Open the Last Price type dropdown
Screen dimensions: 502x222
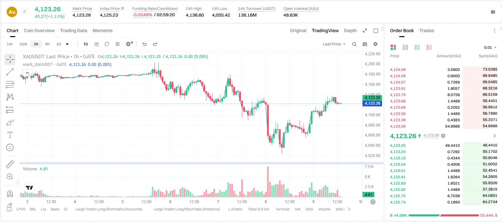334,44
